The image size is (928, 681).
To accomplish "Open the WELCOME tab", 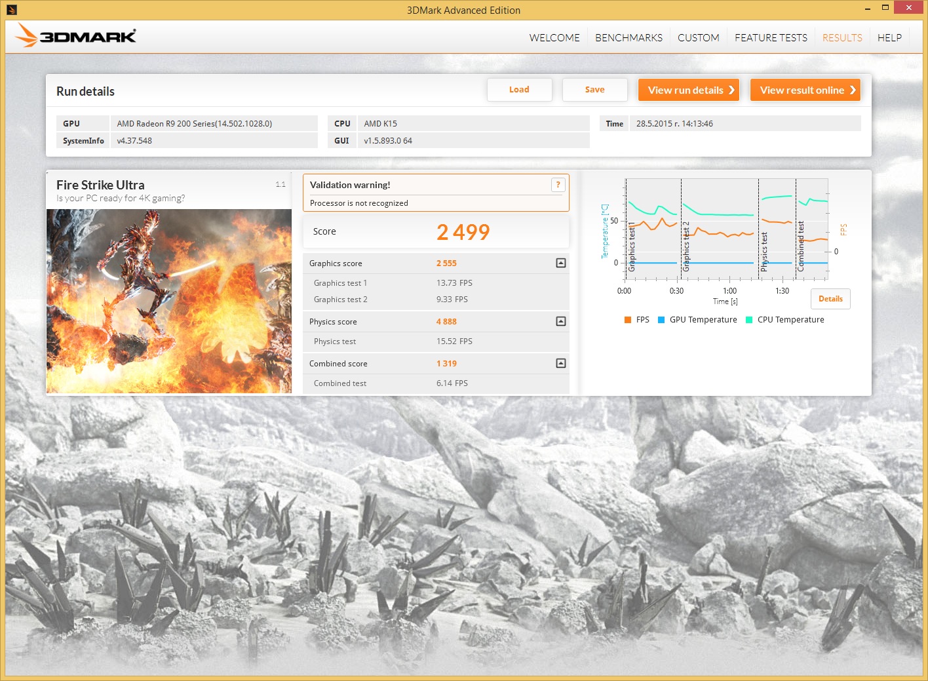I will click(x=554, y=38).
